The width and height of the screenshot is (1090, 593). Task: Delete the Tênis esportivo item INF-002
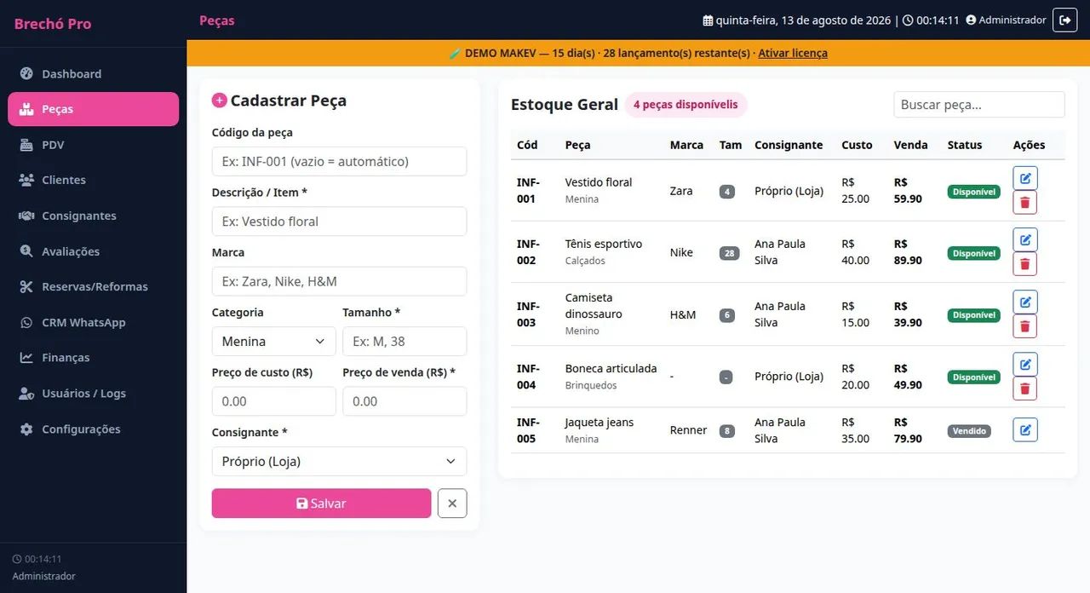point(1025,264)
